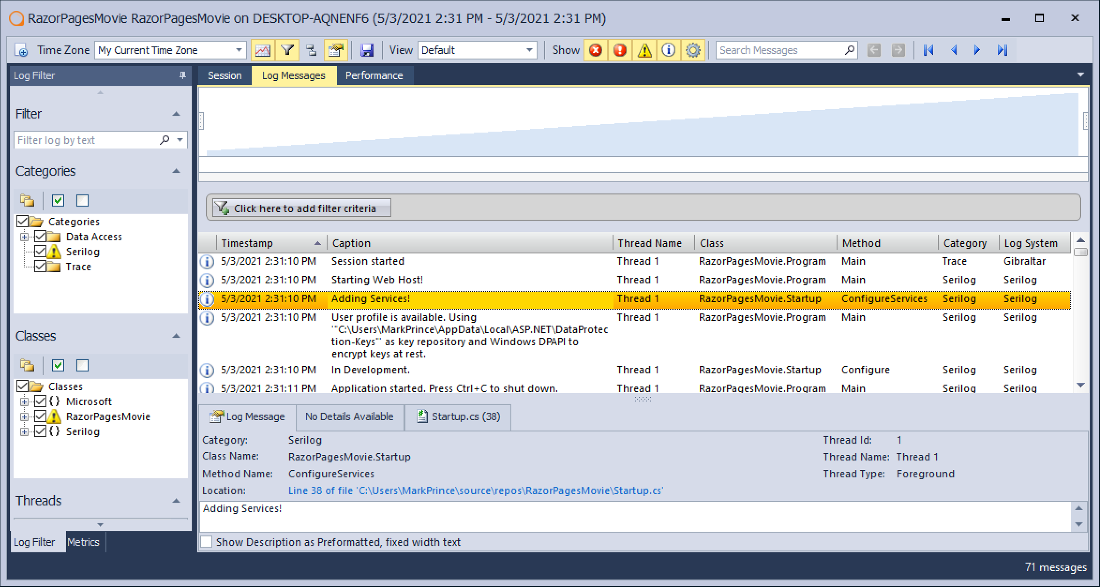Enable Show Description as Preformatted text
The width and height of the screenshot is (1100, 587).
click(206, 542)
